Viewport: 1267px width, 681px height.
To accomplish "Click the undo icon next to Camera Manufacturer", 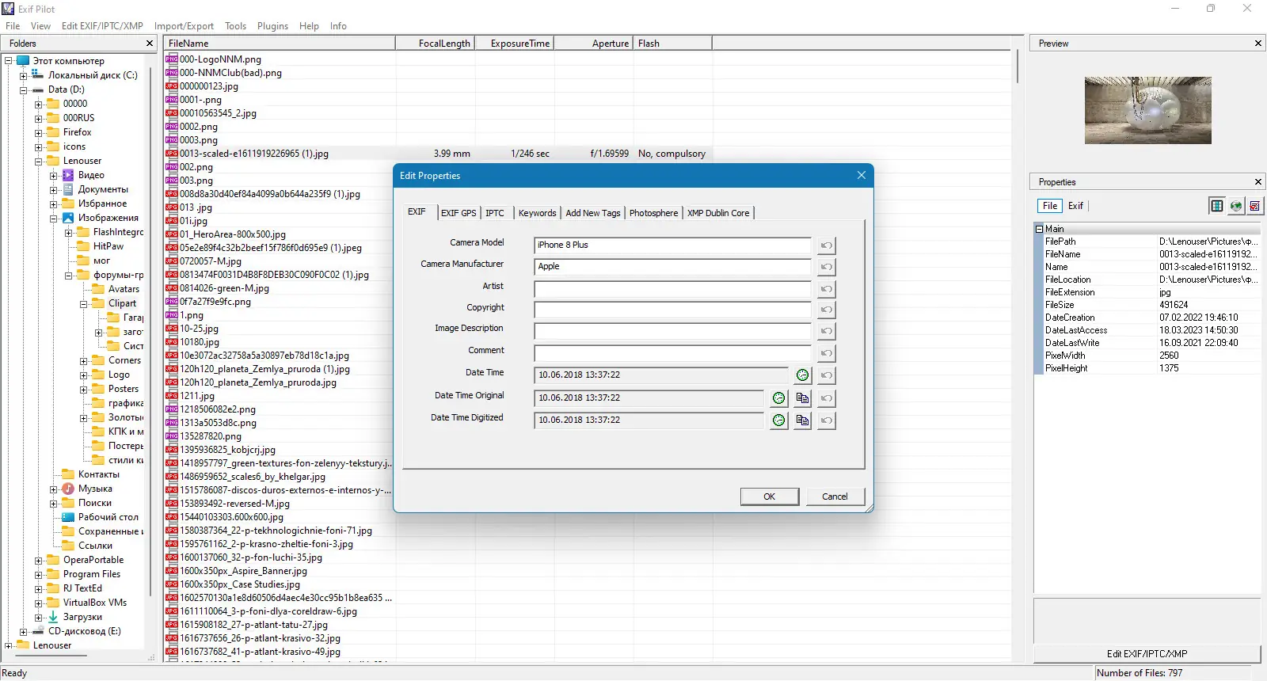I will pos(826,267).
